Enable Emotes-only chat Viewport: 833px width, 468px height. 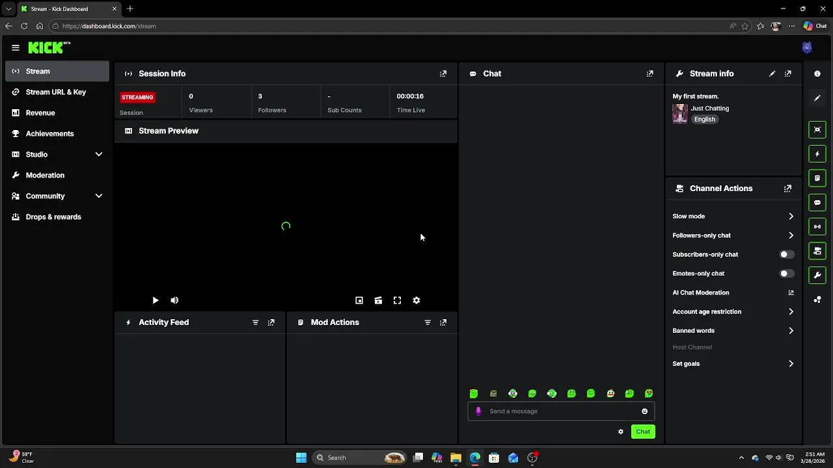787,274
